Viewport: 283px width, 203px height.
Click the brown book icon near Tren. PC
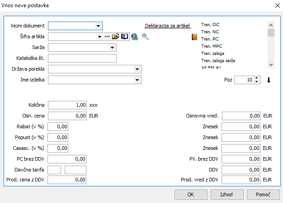194,37
